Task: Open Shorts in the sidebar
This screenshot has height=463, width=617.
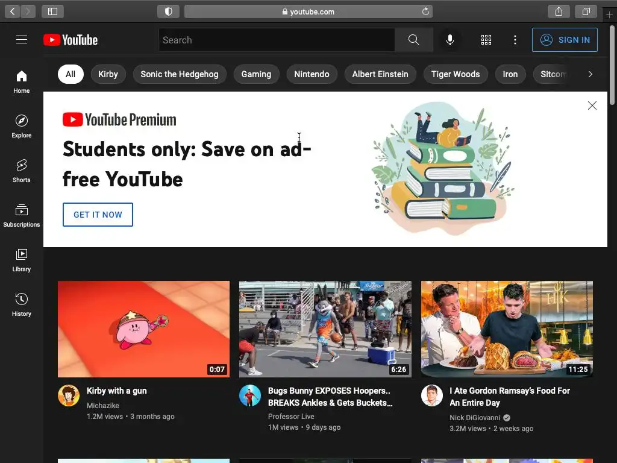Action: point(22,171)
